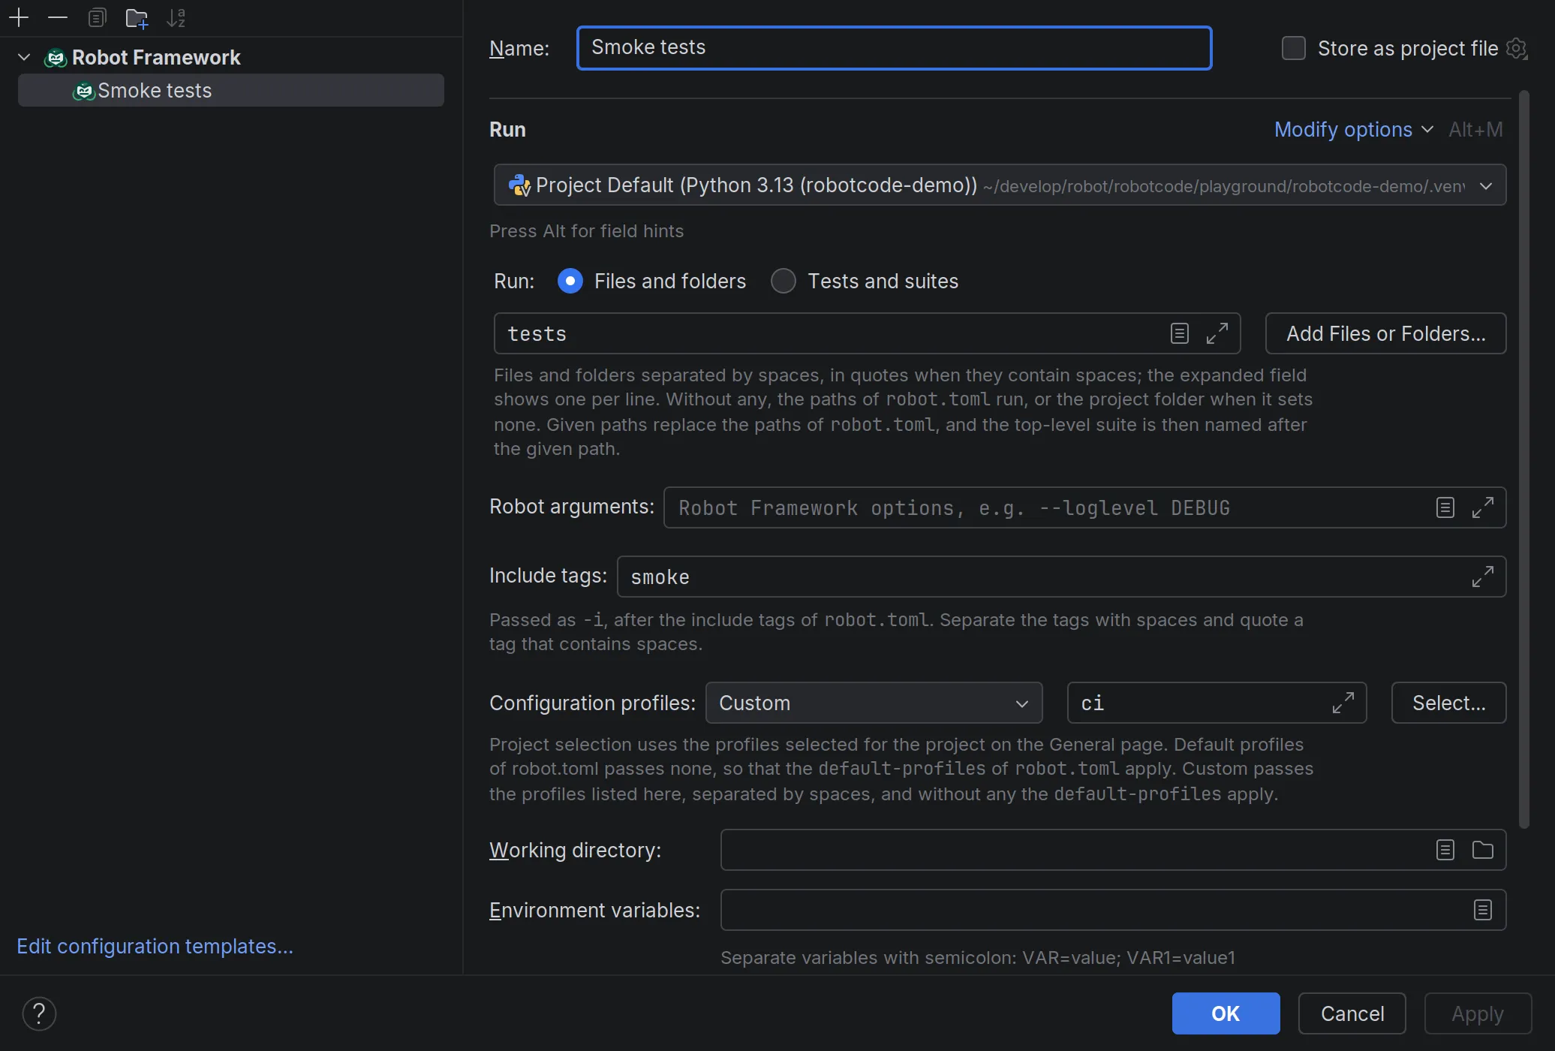The image size is (1555, 1051).
Task: Expand the tests paths field
Action: click(1217, 333)
